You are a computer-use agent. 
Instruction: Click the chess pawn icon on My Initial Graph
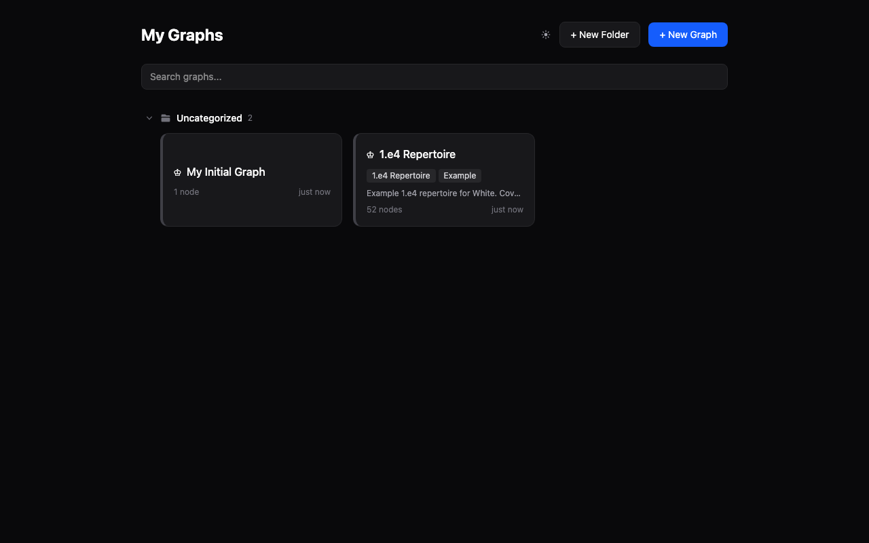pyautogui.click(x=178, y=172)
